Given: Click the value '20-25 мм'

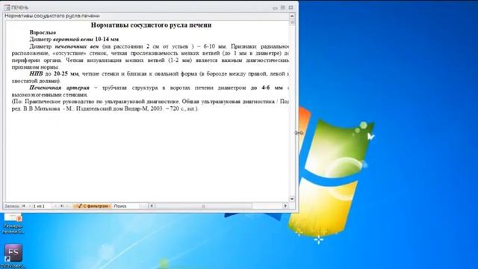Looking at the screenshot, I should coord(66,74).
